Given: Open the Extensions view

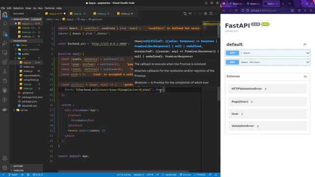Looking at the screenshot, I should coord(4,62).
